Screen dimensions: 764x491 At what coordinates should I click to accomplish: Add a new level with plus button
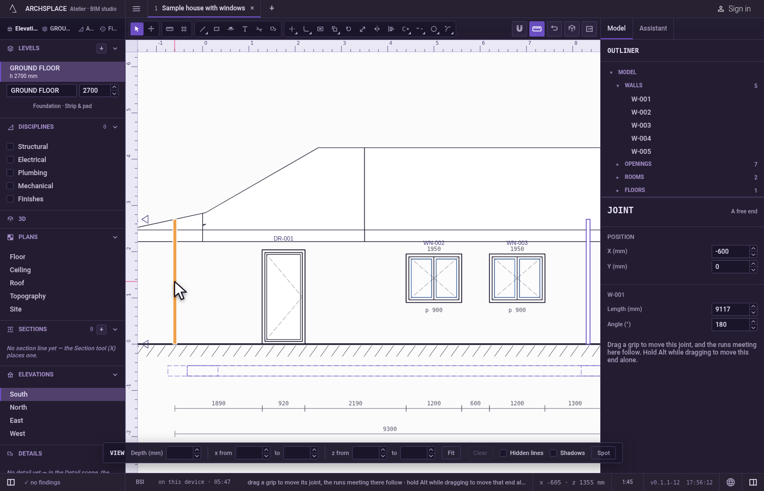[x=102, y=49]
